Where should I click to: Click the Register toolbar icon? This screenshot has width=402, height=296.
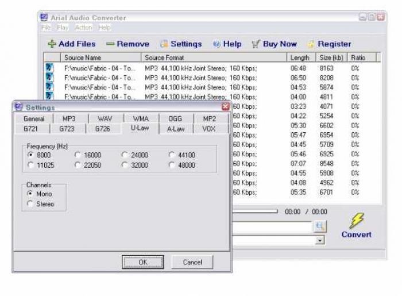[311, 44]
